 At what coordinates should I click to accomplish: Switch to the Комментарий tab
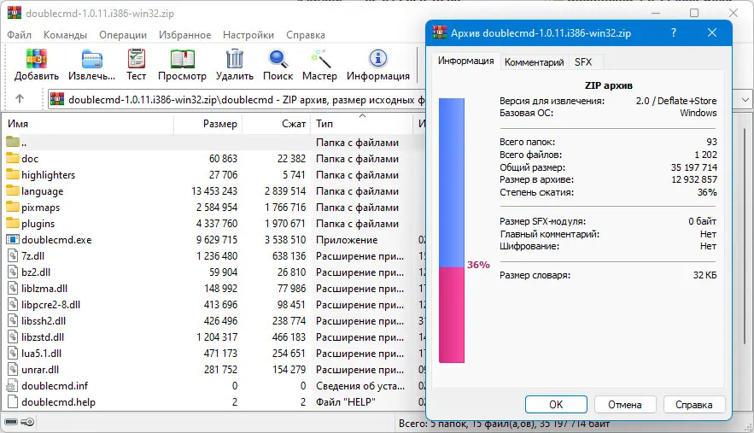(534, 62)
